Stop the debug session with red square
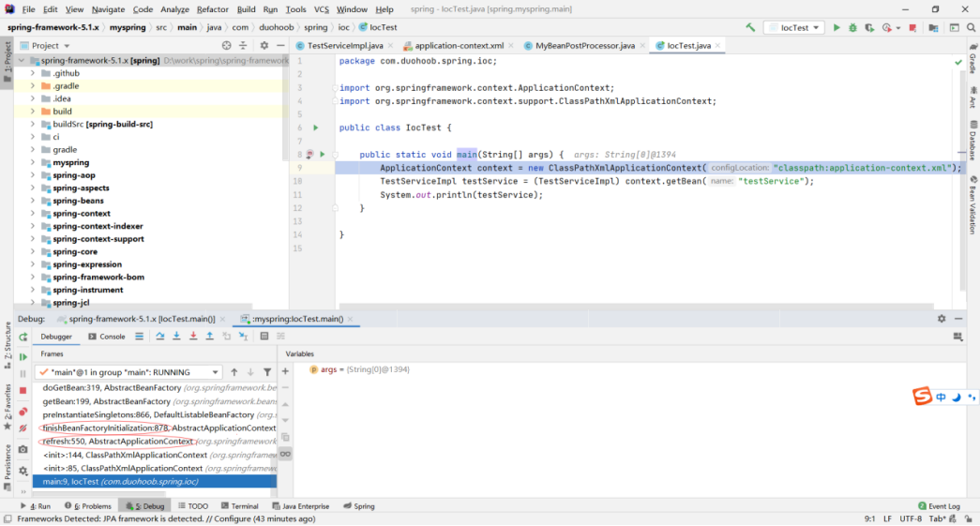The width and height of the screenshot is (980, 526). click(x=23, y=390)
